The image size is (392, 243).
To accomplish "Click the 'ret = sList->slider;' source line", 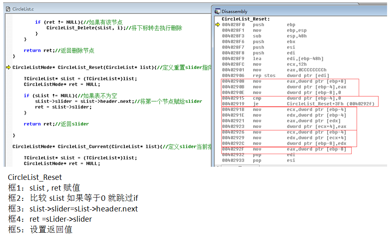I will click(64, 107).
